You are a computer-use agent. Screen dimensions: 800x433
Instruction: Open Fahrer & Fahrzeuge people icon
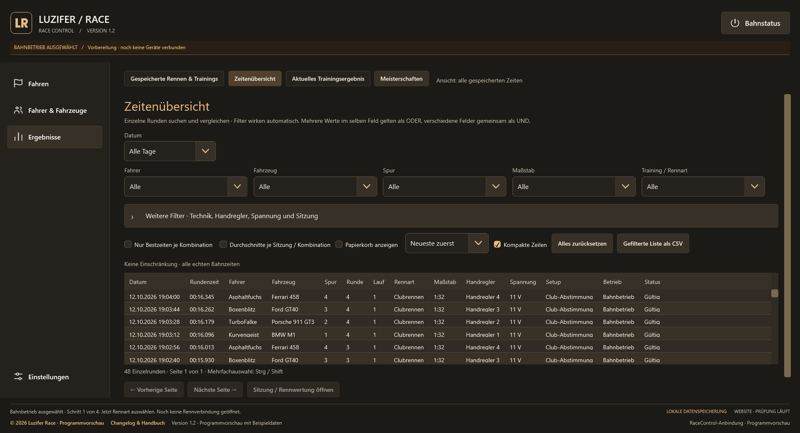coord(18,110)
